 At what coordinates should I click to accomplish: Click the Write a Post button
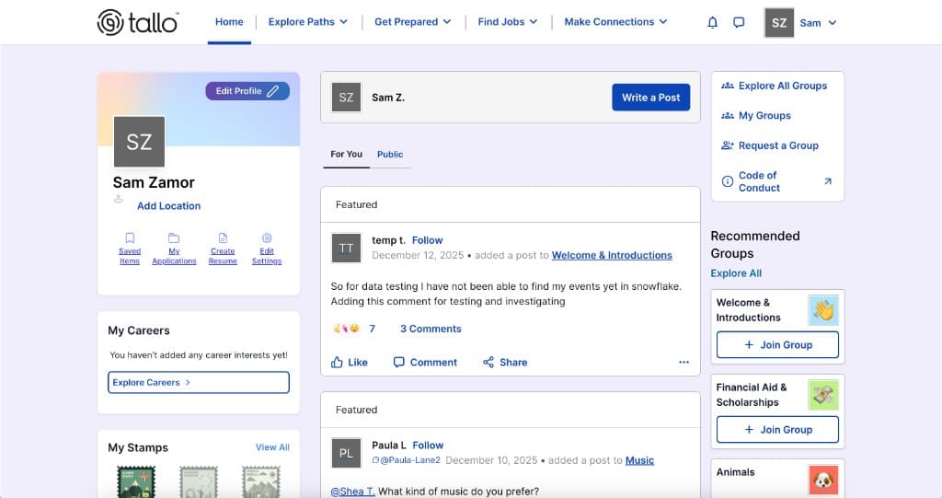pyautogui.click(x=650, y=98)
